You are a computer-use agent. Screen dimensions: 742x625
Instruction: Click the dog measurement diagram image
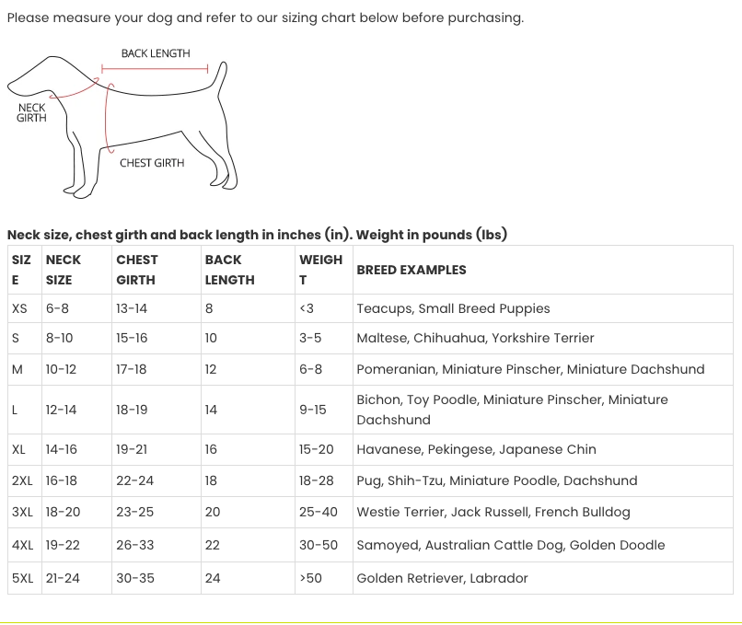coord(122,122)
